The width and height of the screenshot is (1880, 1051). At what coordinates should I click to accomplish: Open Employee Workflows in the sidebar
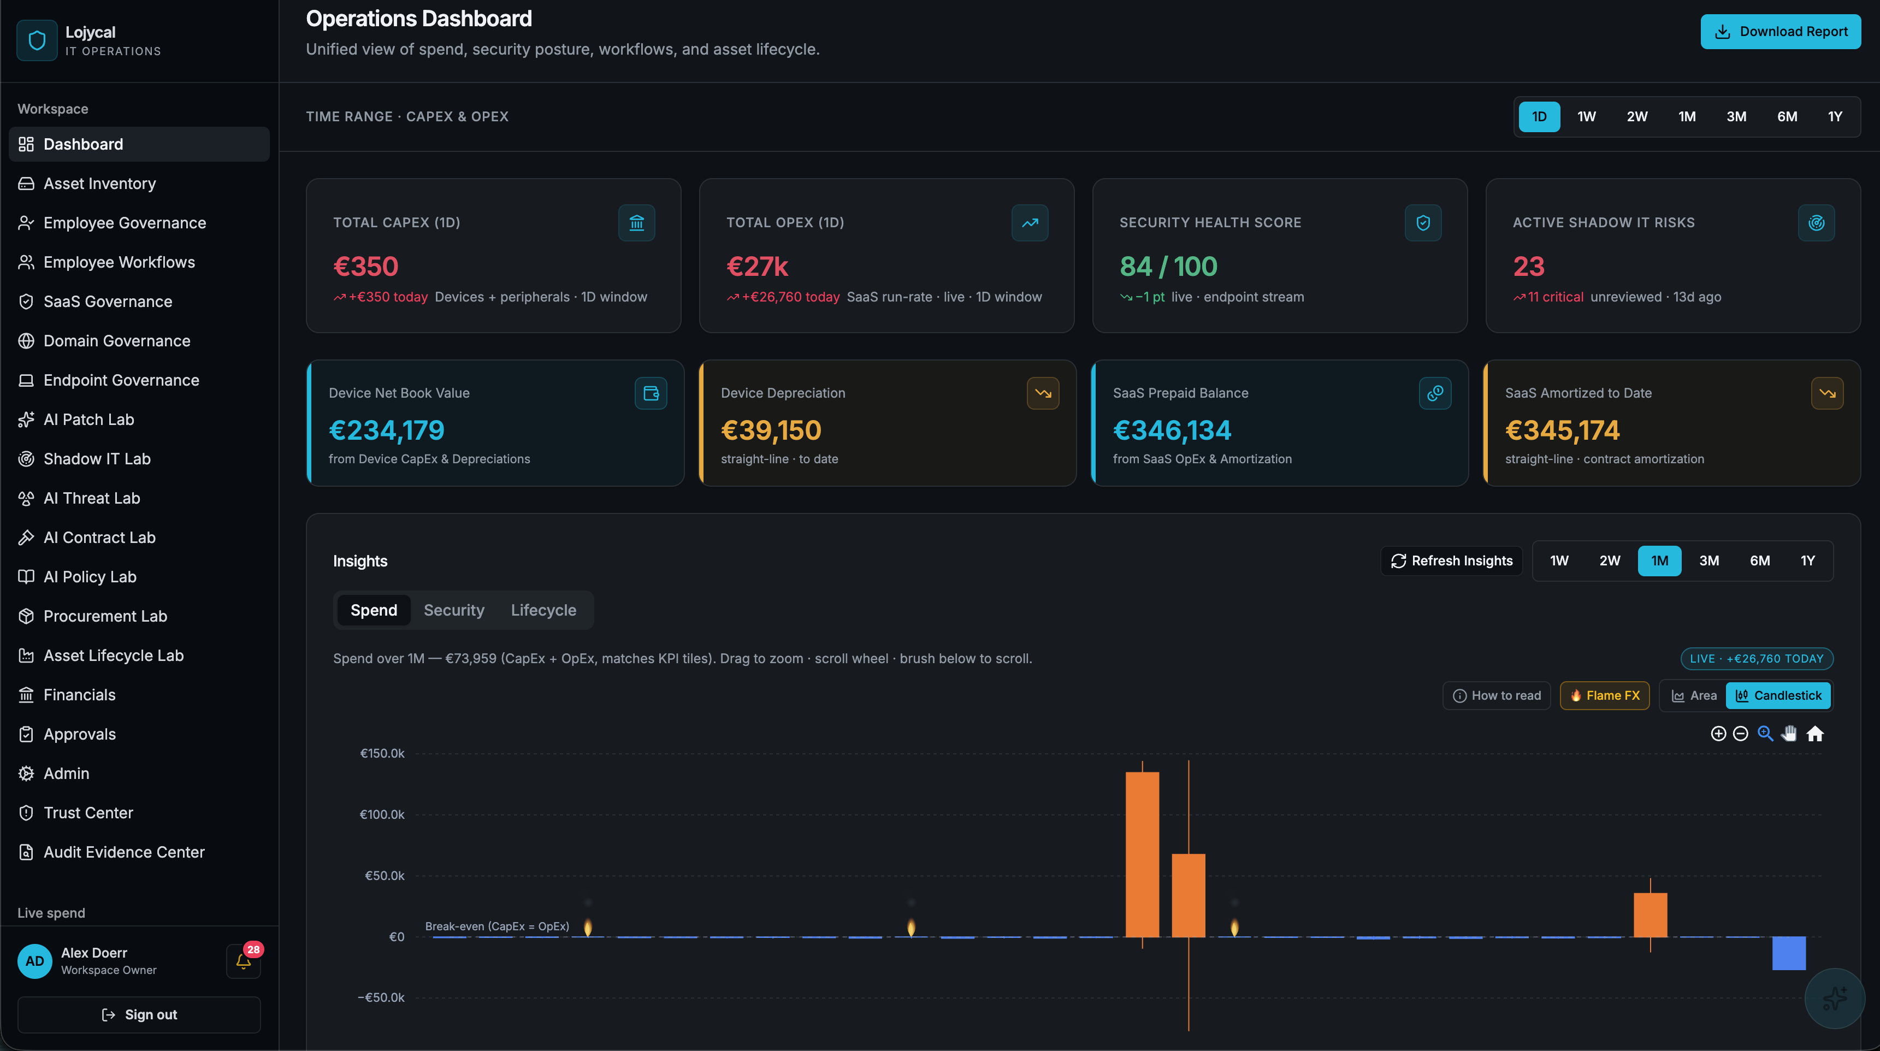[x=139, y=262]
